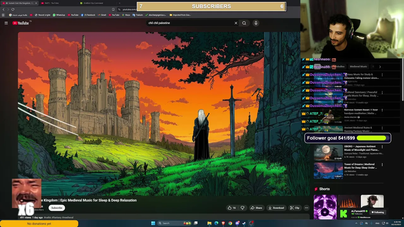Open clock showing 6:28 PM
Screen dimensions: 404x227
point(396,223)
